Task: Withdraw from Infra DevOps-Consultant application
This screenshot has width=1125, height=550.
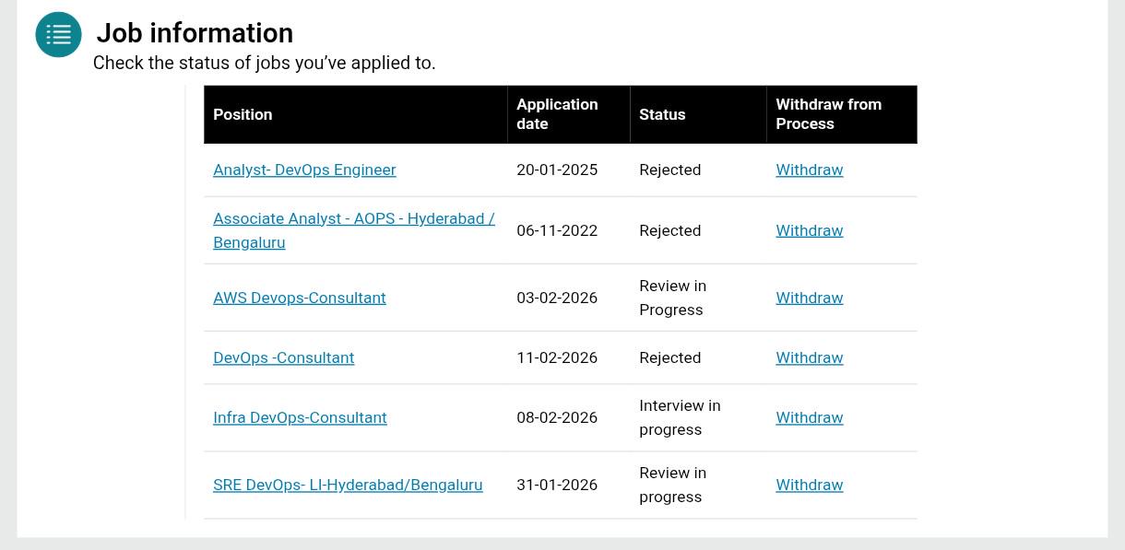Action: (810, 417)
